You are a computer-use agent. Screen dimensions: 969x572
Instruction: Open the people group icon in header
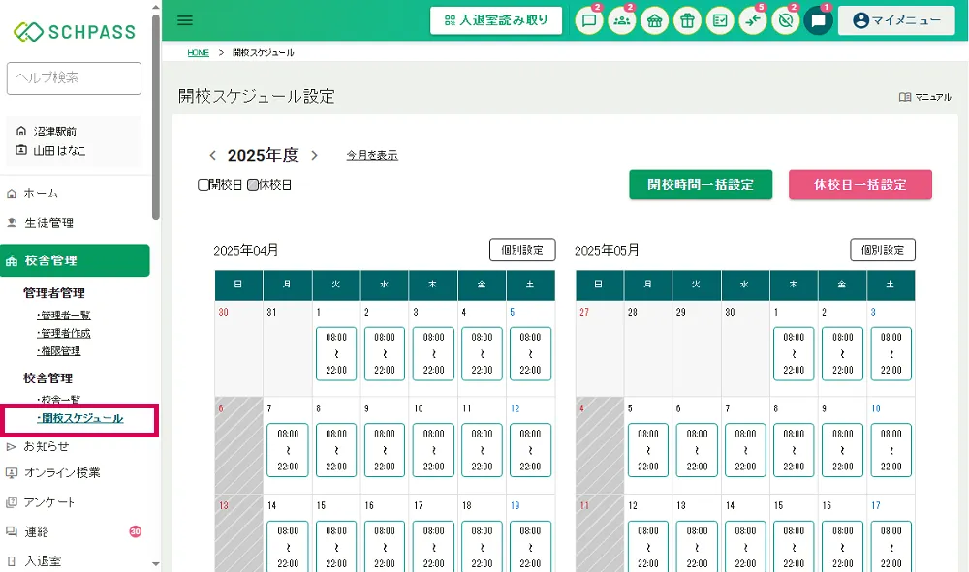622,21
